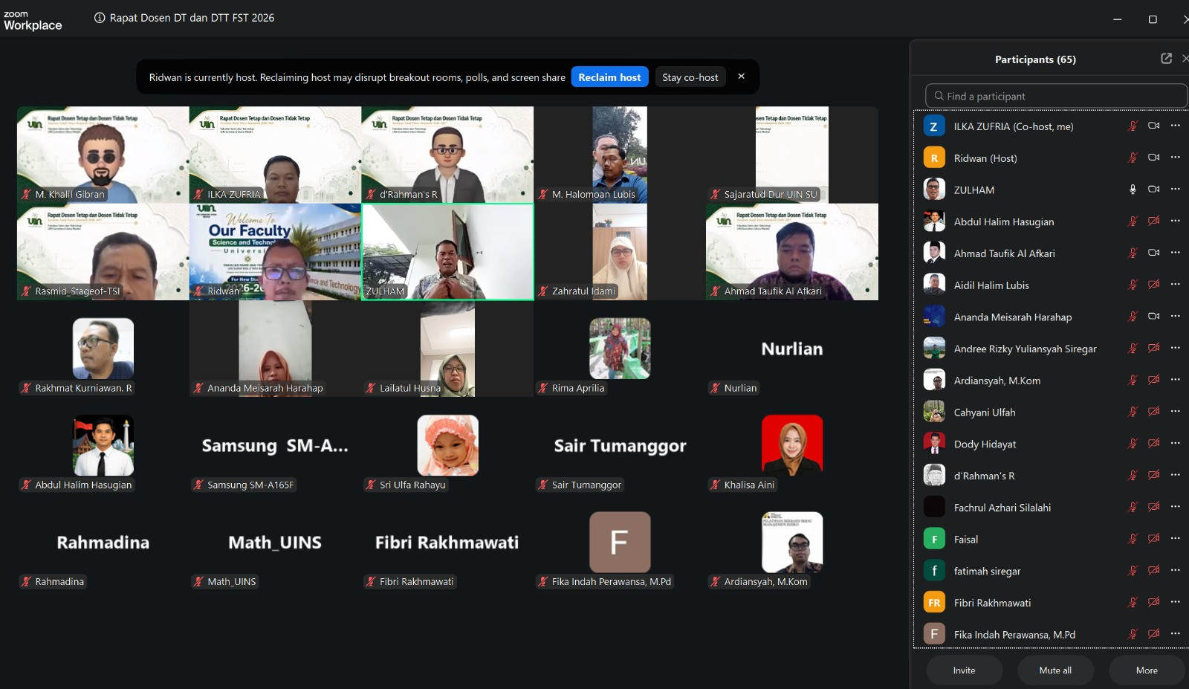Pop out the Participants panel
Screen dimensions: 1189x689
coord(1166,59)
